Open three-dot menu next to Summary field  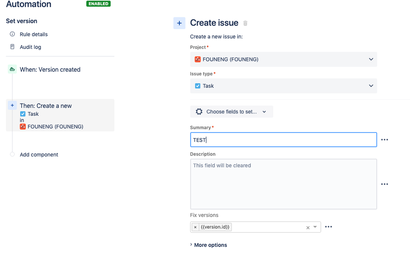[384, 140]
